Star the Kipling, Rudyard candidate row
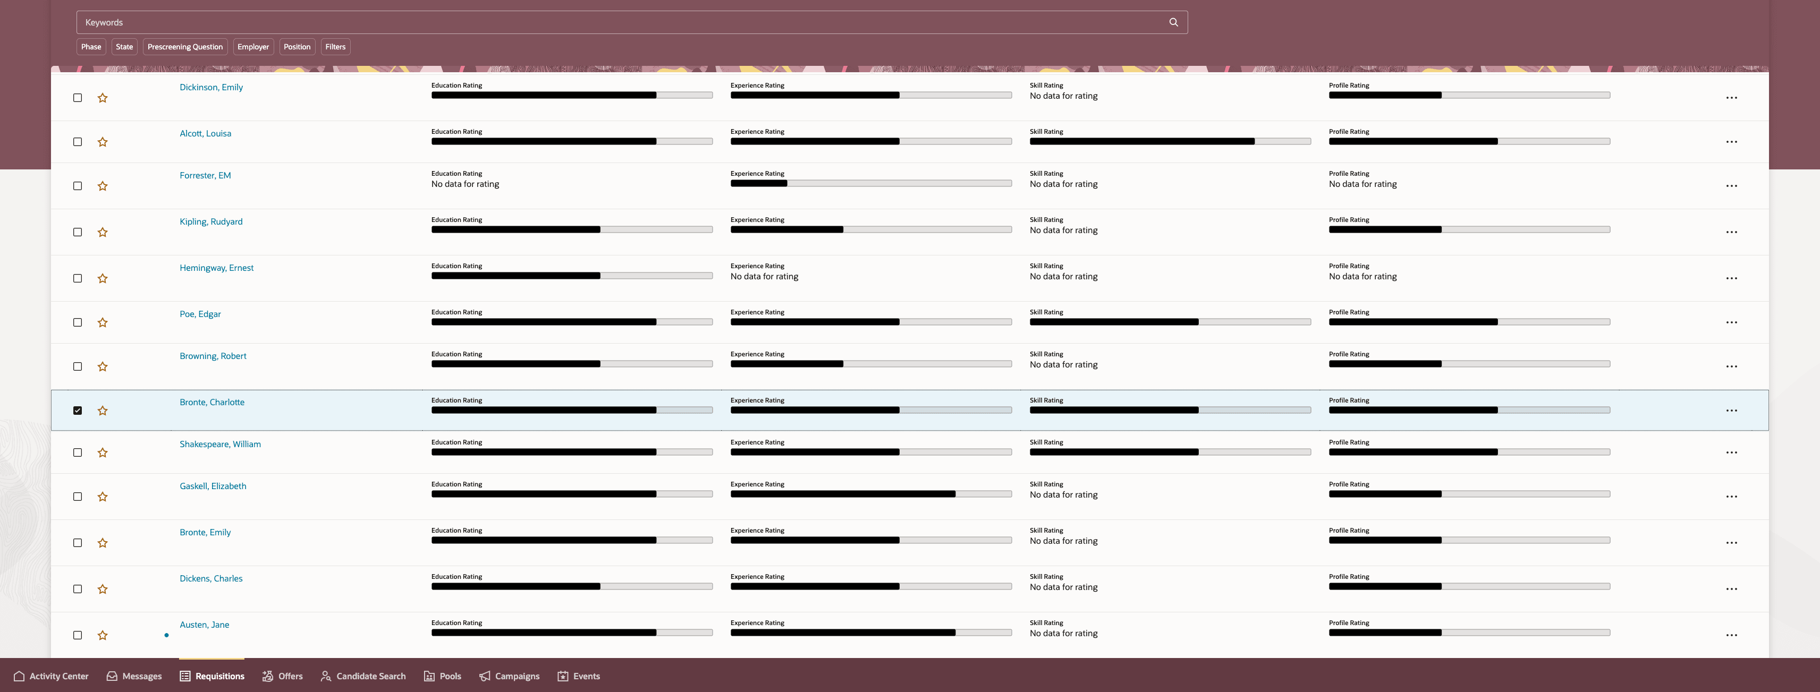Screen dimensions: 1820x692 point(103,232)
